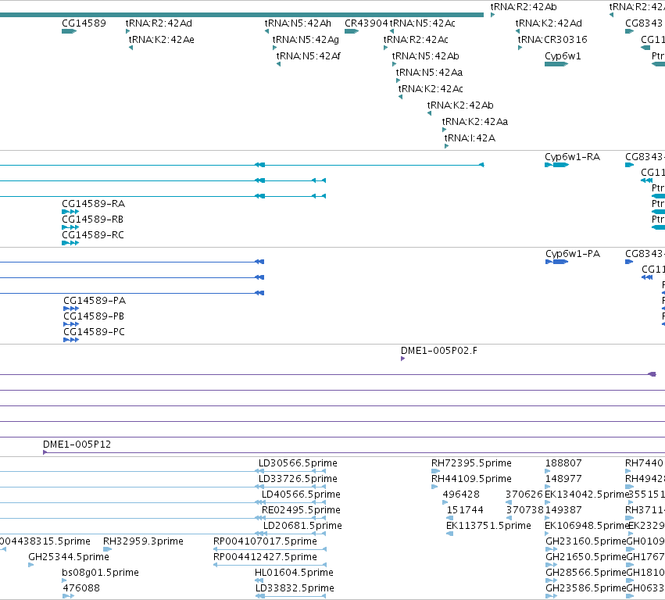Click the RP004412427.5prime label
The width and height of the screenshot is (665, 600).
tap(265, 557)
